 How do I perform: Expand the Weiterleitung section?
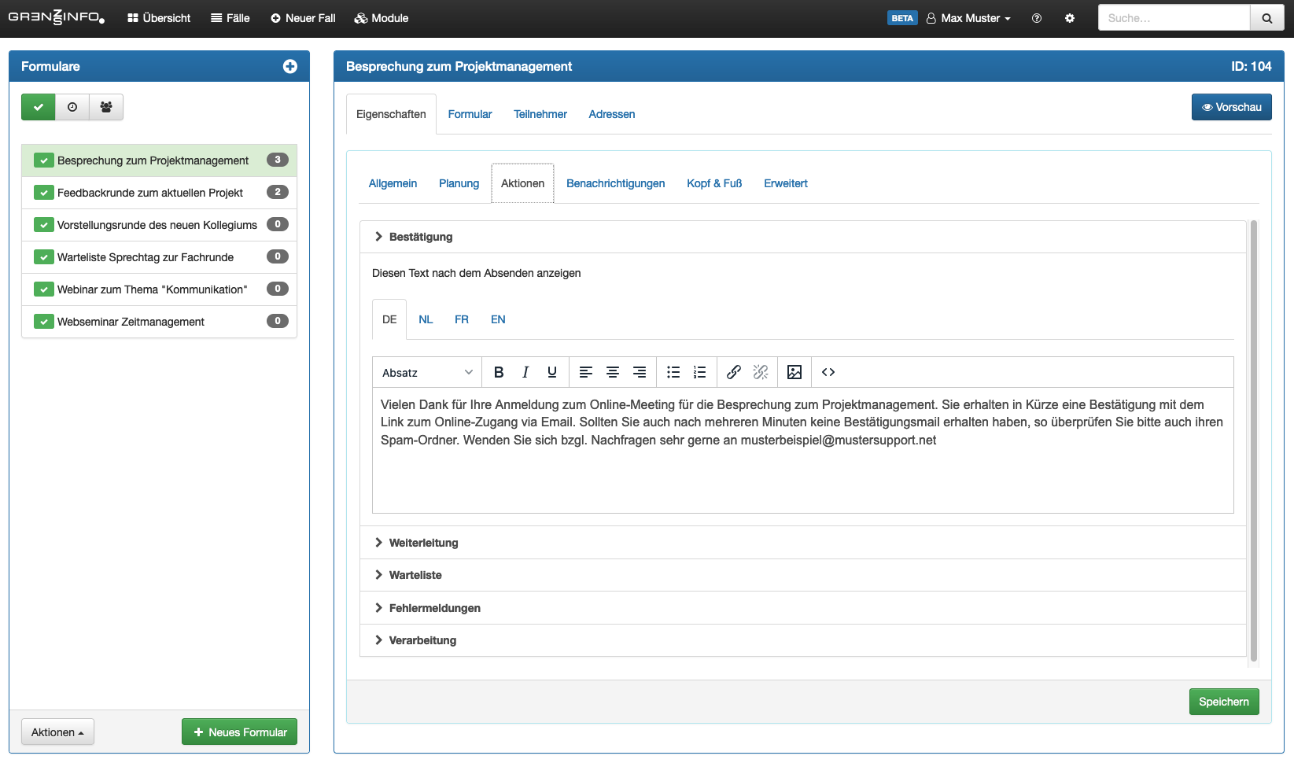(423, 543)
